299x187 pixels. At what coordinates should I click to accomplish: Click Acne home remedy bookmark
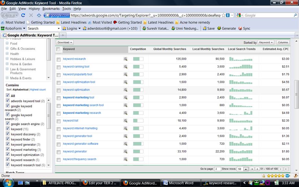pyautogui.click(x=193, y=22)
